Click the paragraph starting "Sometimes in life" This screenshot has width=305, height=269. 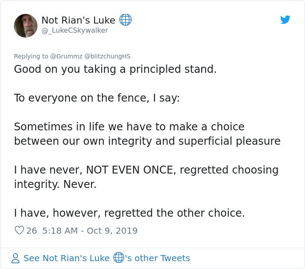[x=147, y=134]
